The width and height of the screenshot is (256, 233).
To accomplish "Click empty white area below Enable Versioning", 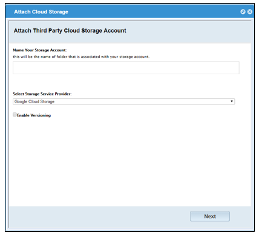I will pos(129,161).
